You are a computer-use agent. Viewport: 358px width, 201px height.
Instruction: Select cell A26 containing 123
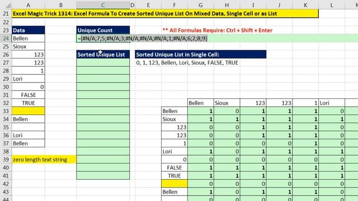tap(29, 55)
